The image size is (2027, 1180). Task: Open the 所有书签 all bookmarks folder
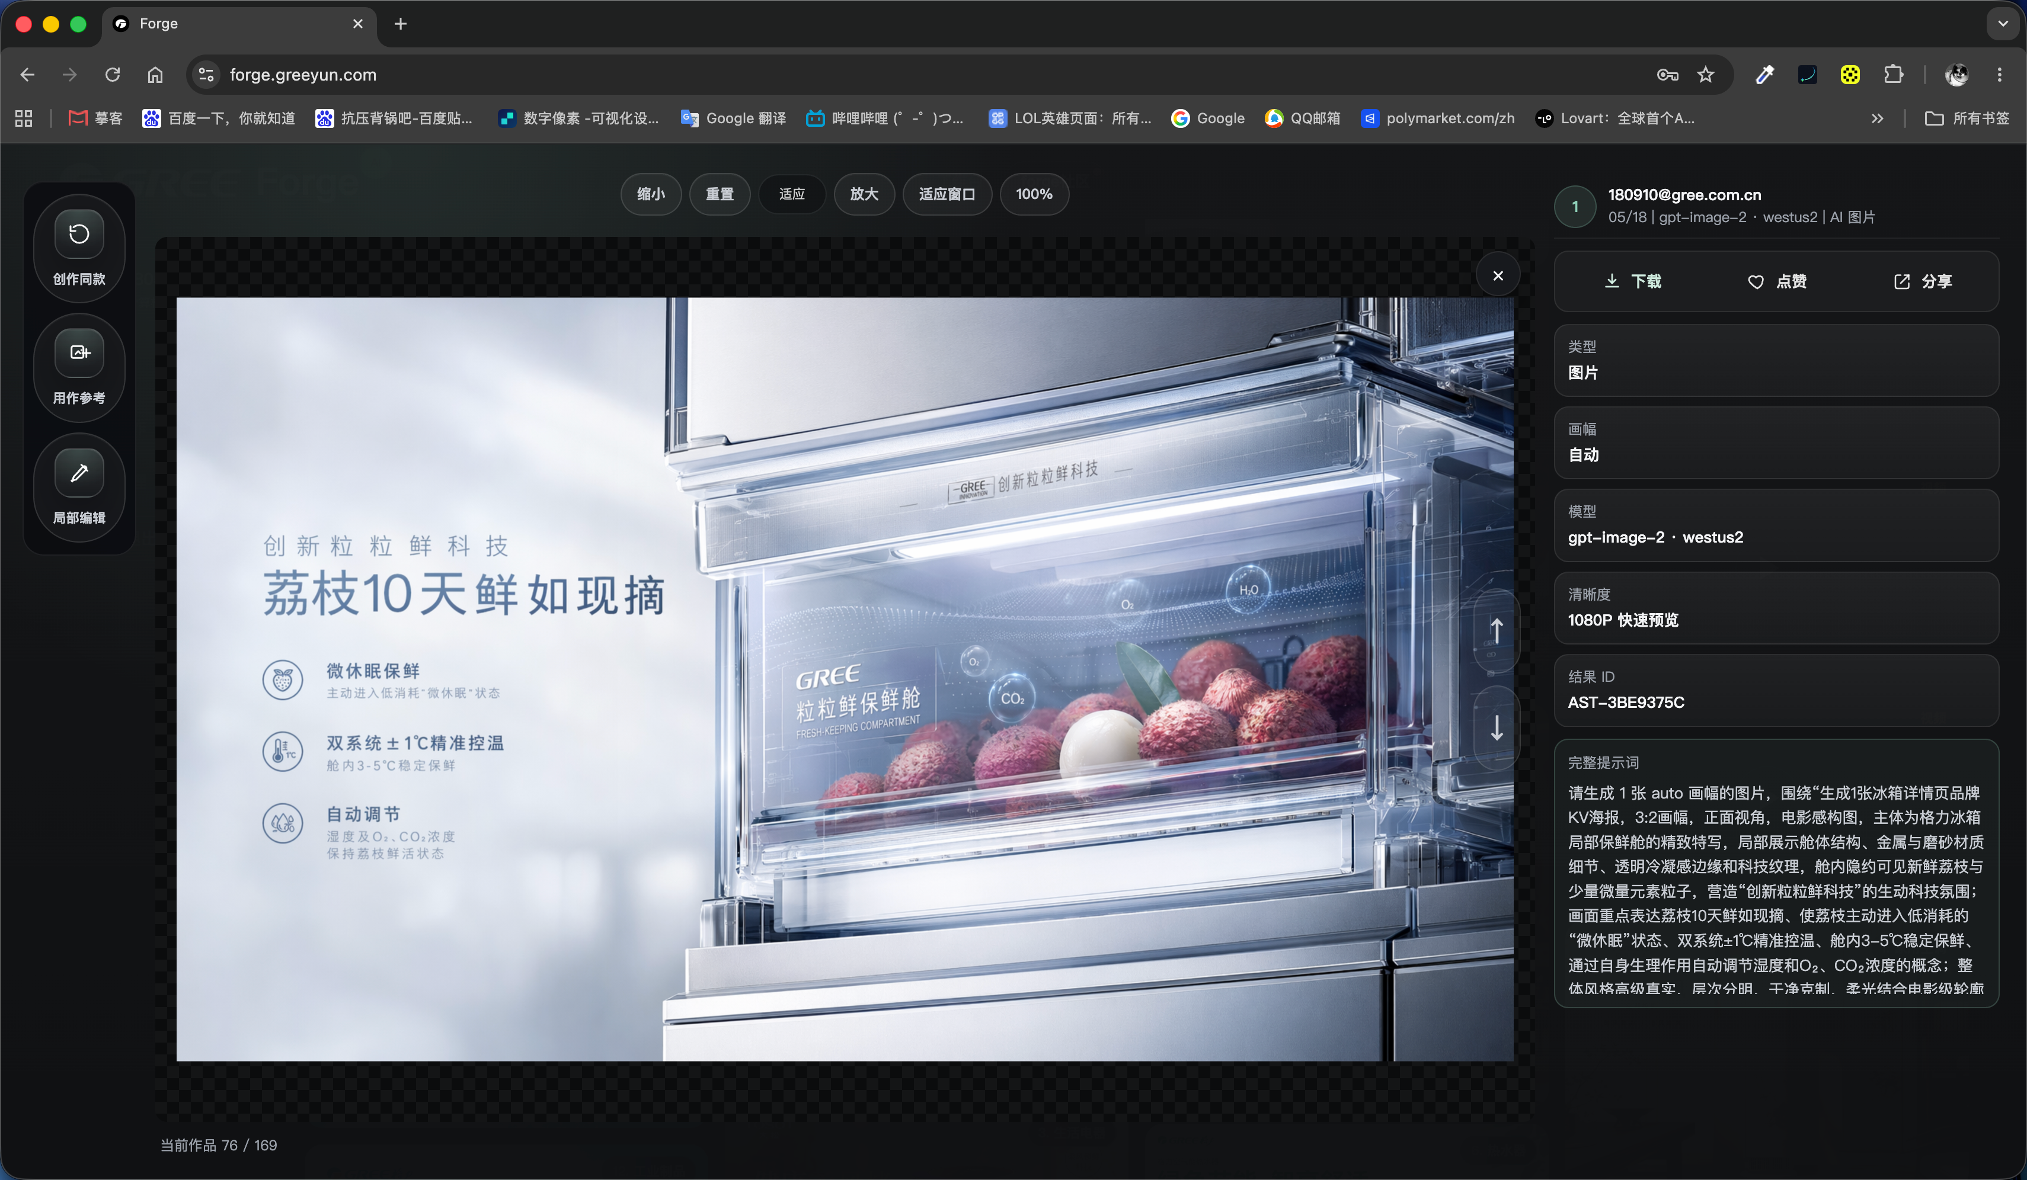tap(1968, 118)
